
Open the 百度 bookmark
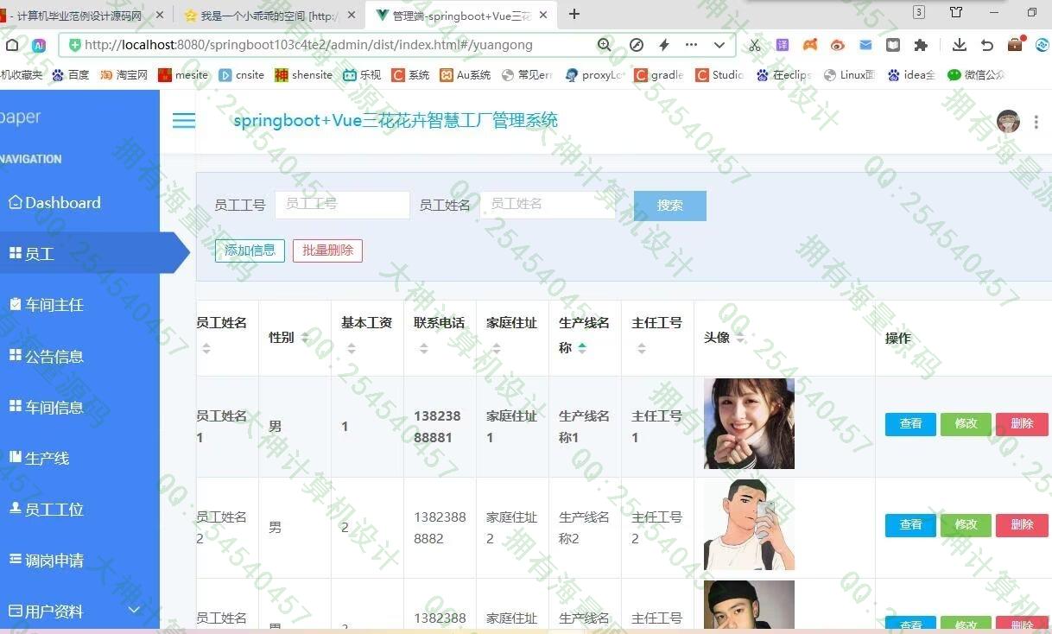[71, 75]
